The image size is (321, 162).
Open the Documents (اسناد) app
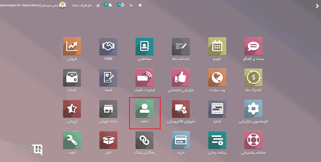(x=72, y=78)
